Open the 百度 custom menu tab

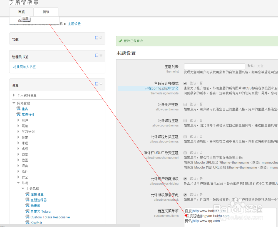pos(21,12)
